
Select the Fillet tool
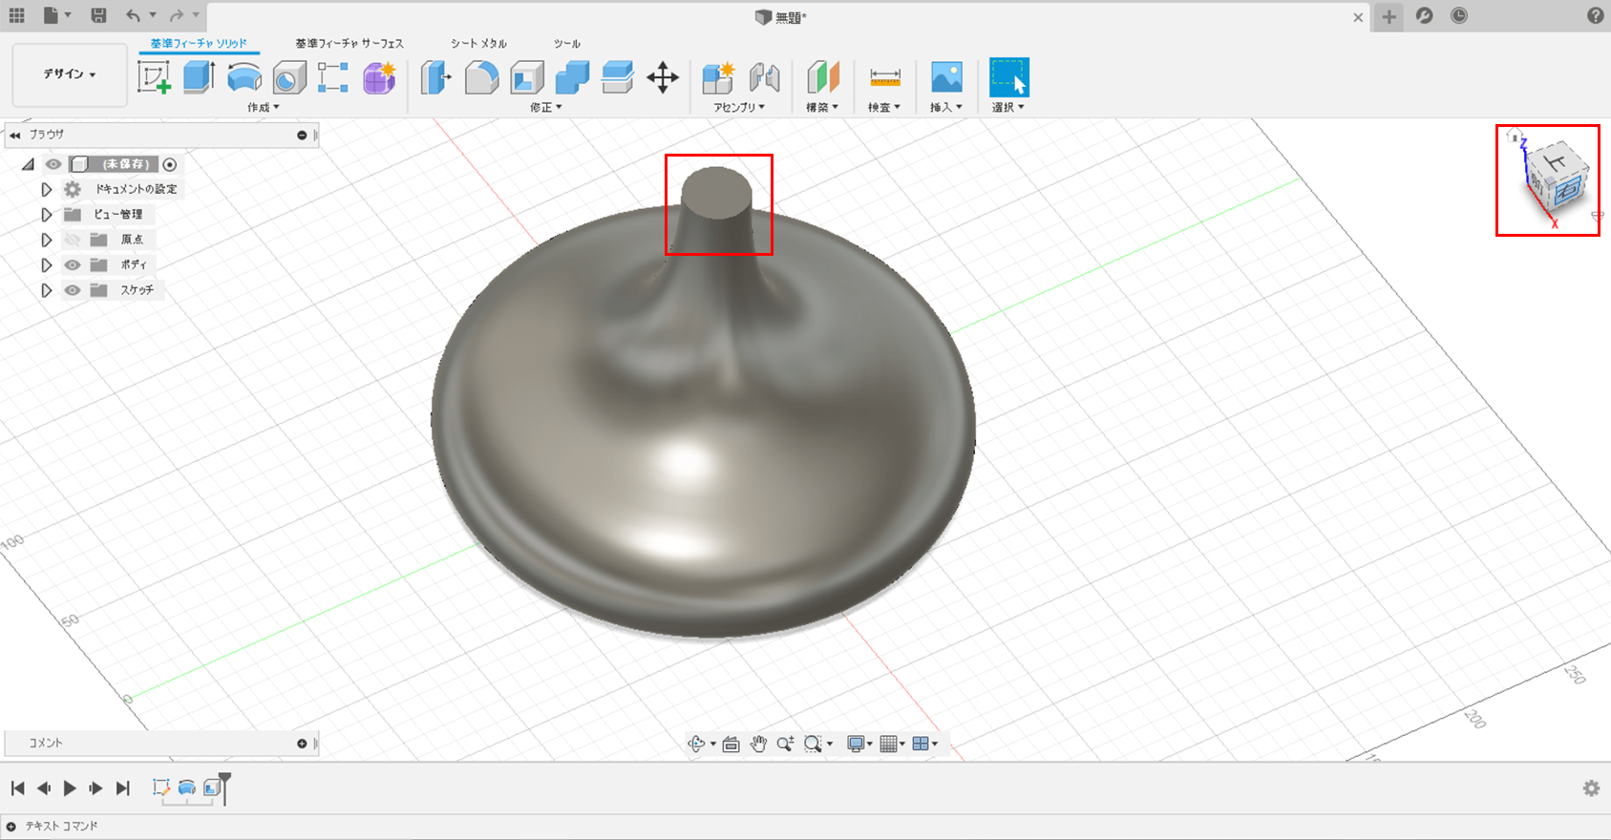(x=481, y=77)
